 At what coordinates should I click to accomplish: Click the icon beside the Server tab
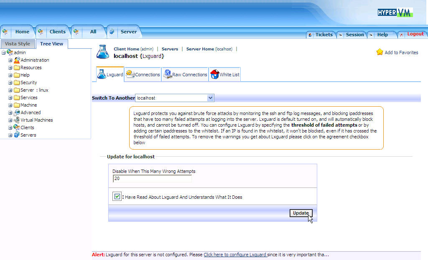click(112, 32)
